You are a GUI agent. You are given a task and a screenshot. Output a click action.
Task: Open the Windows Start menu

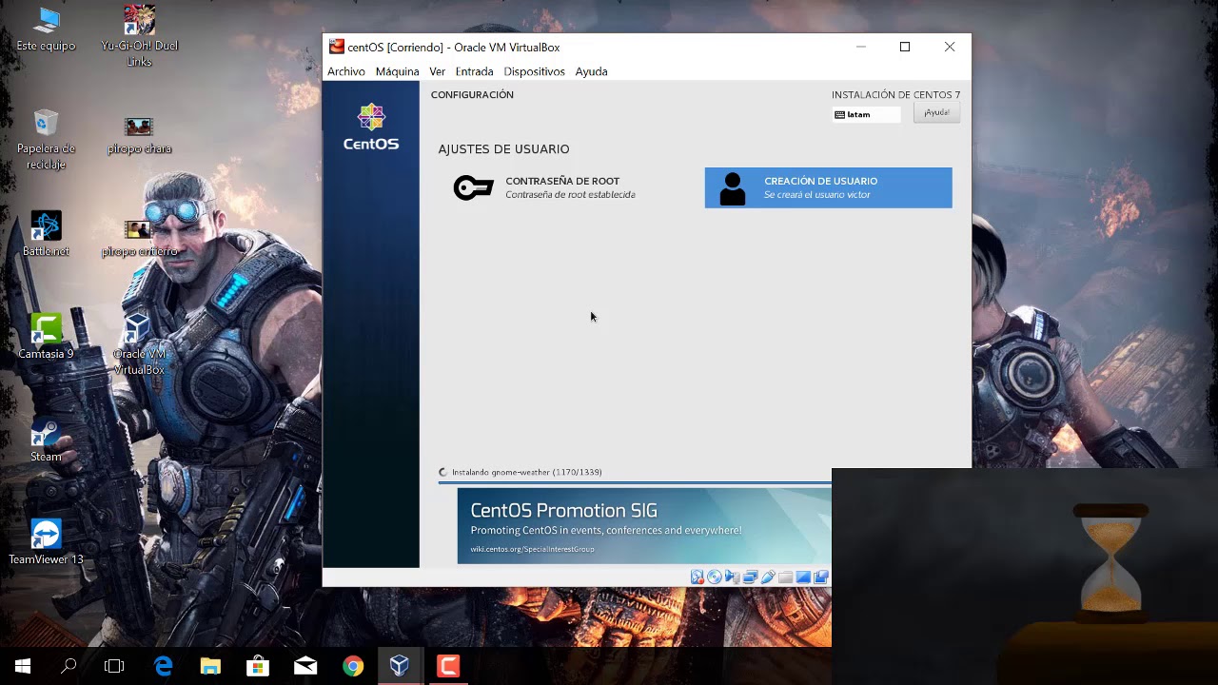click(x=23, y=666)
